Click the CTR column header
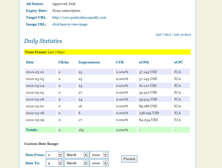 (x=120, y=62)
